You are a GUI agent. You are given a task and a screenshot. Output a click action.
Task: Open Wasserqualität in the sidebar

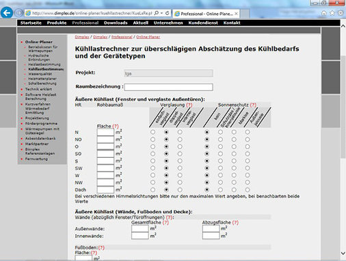40,74
